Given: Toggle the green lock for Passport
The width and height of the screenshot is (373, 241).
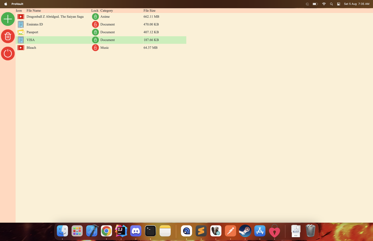Looking at the screenshot, I should coord(95,32).
